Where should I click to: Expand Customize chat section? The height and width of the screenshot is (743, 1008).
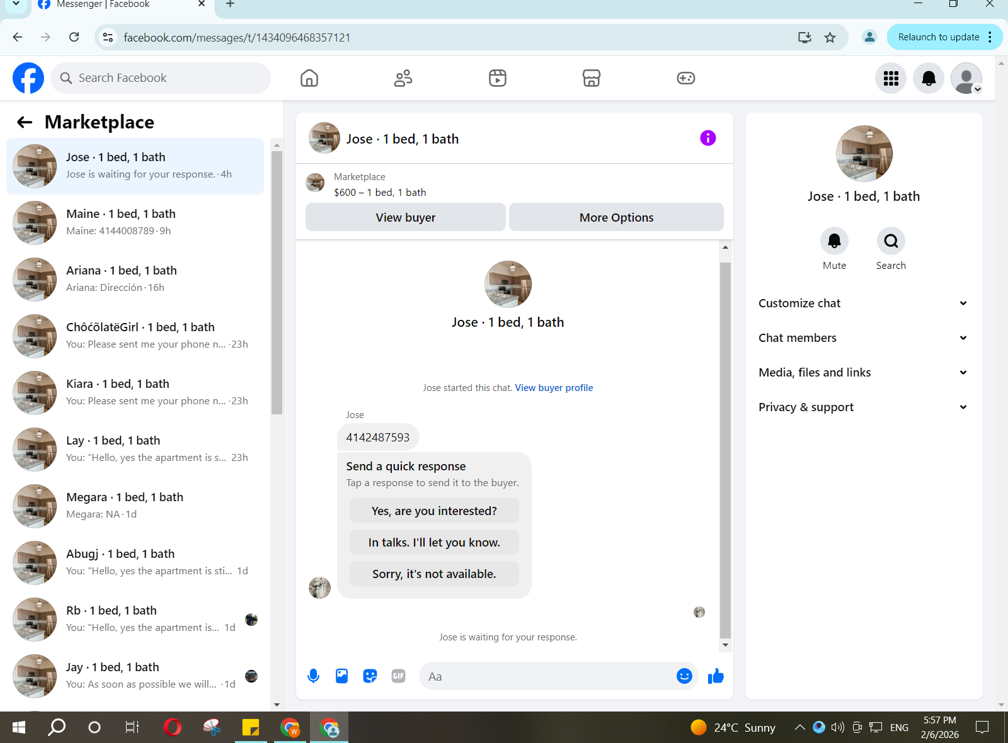[863, 303]
